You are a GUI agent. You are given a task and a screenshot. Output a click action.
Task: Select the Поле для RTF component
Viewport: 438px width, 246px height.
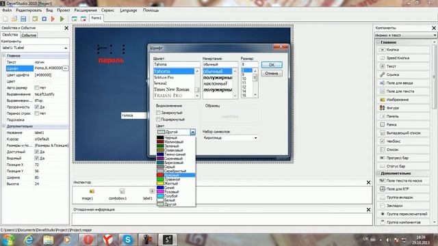[403, 189]
